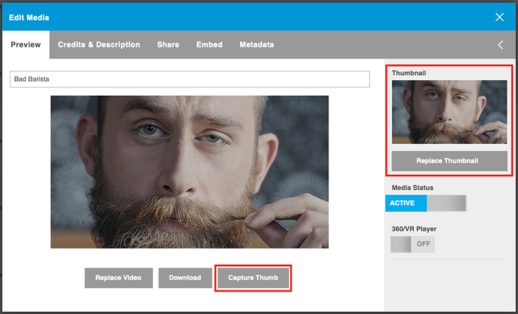This screenshot has width=518, height=314.
Task: Turn on the 360/VR Player toggle
Action: (412, 244)
